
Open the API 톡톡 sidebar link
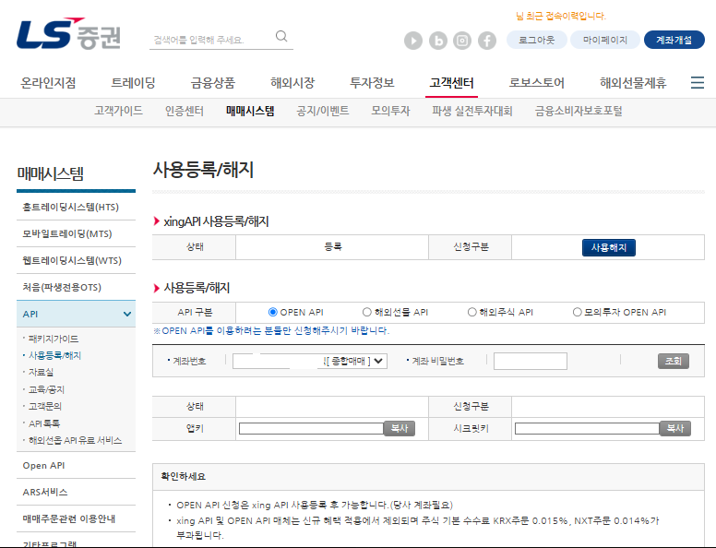[44, 423]
